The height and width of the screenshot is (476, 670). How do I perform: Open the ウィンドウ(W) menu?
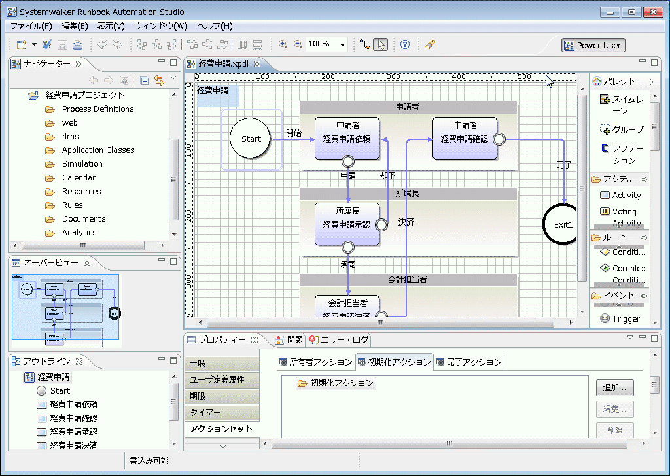tap(161, 26)
